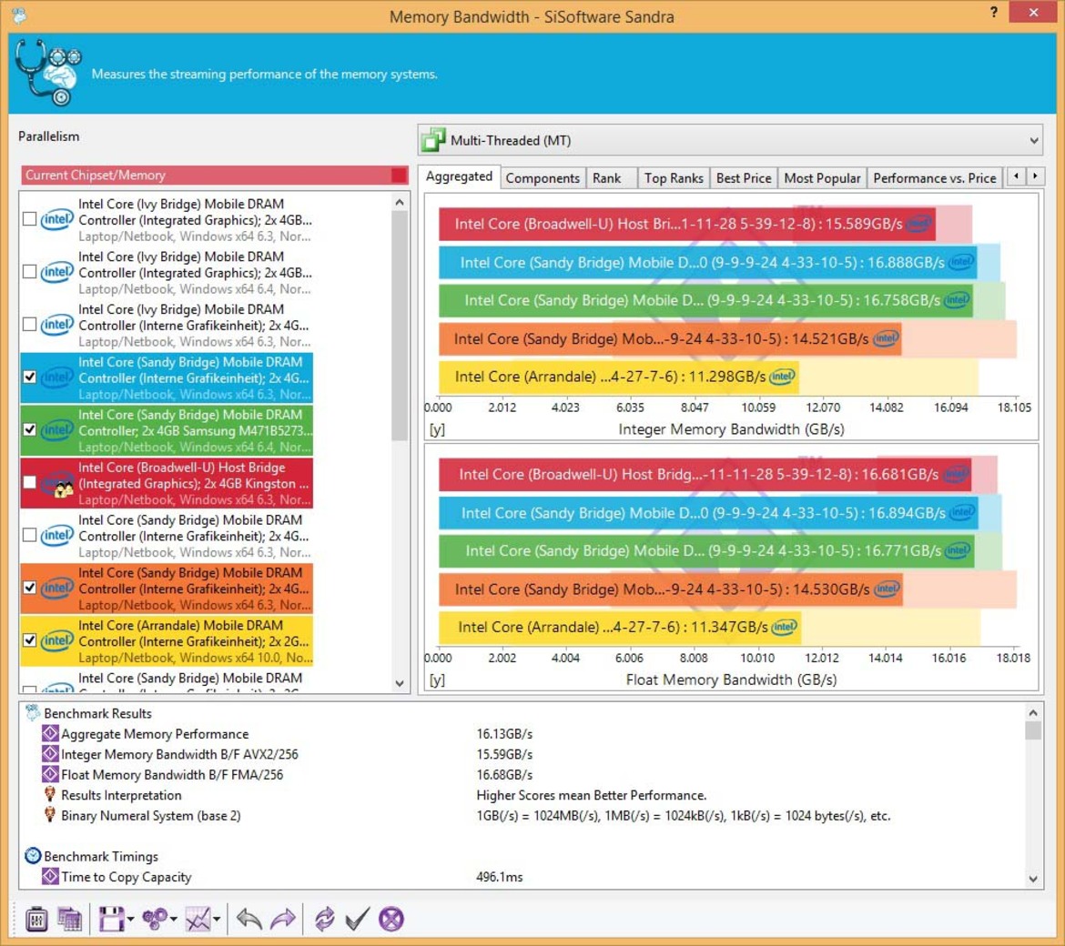Click the chipset list scroll-up arrow
The width and height of the screenshot is (1065, 946).
click(x=400, y=202)
